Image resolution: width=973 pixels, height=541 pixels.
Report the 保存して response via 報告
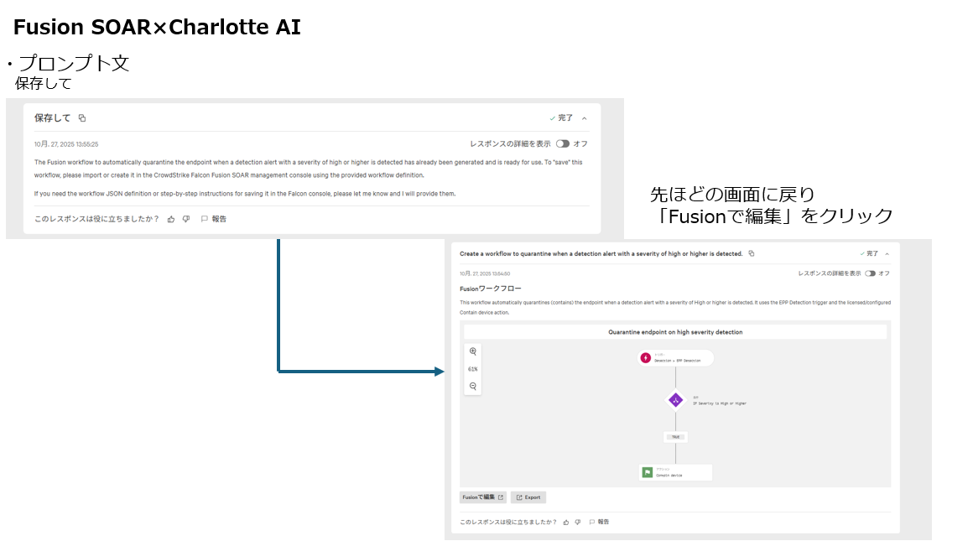point(214,219)
